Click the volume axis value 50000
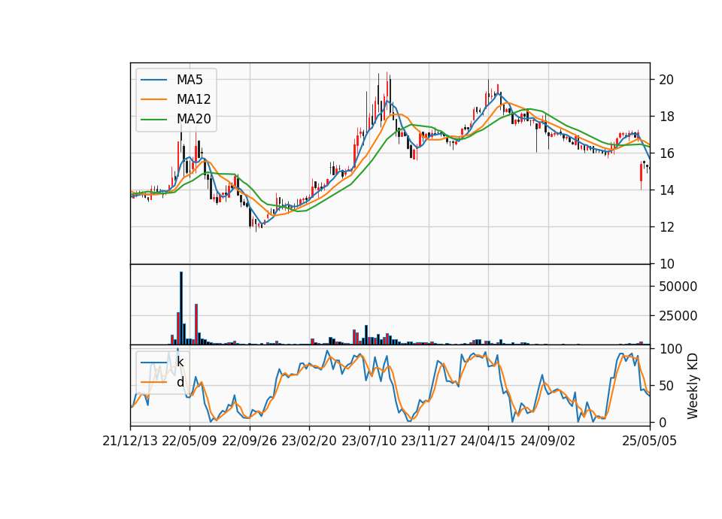 [x=678, y=287]
